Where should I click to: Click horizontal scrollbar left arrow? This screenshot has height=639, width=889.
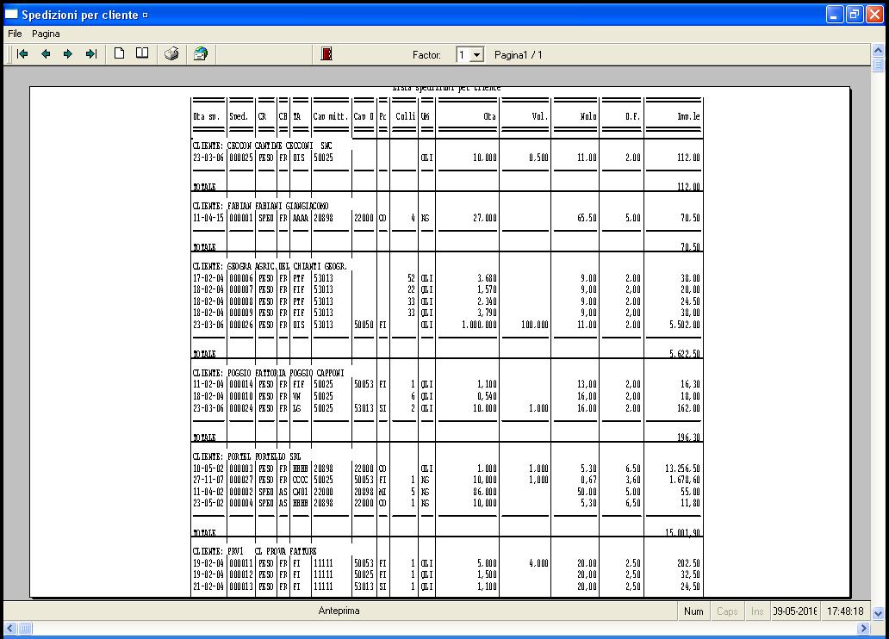10,628
